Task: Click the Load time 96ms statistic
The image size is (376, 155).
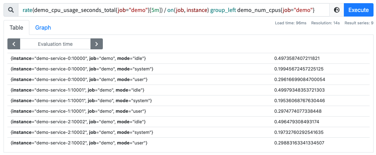Action: coord(290,23)
